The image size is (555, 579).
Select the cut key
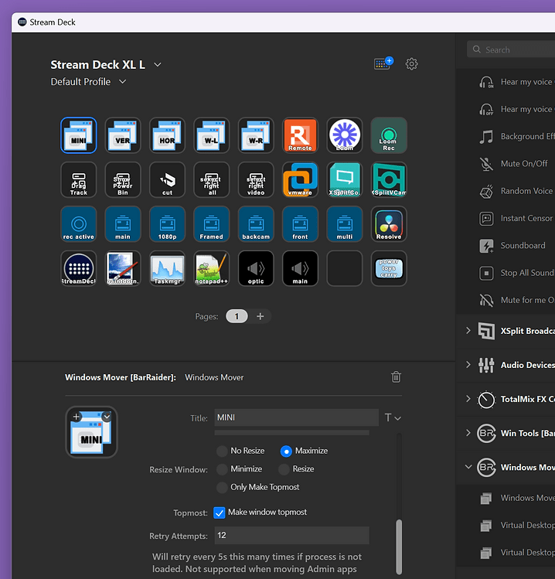click(167, 179)
